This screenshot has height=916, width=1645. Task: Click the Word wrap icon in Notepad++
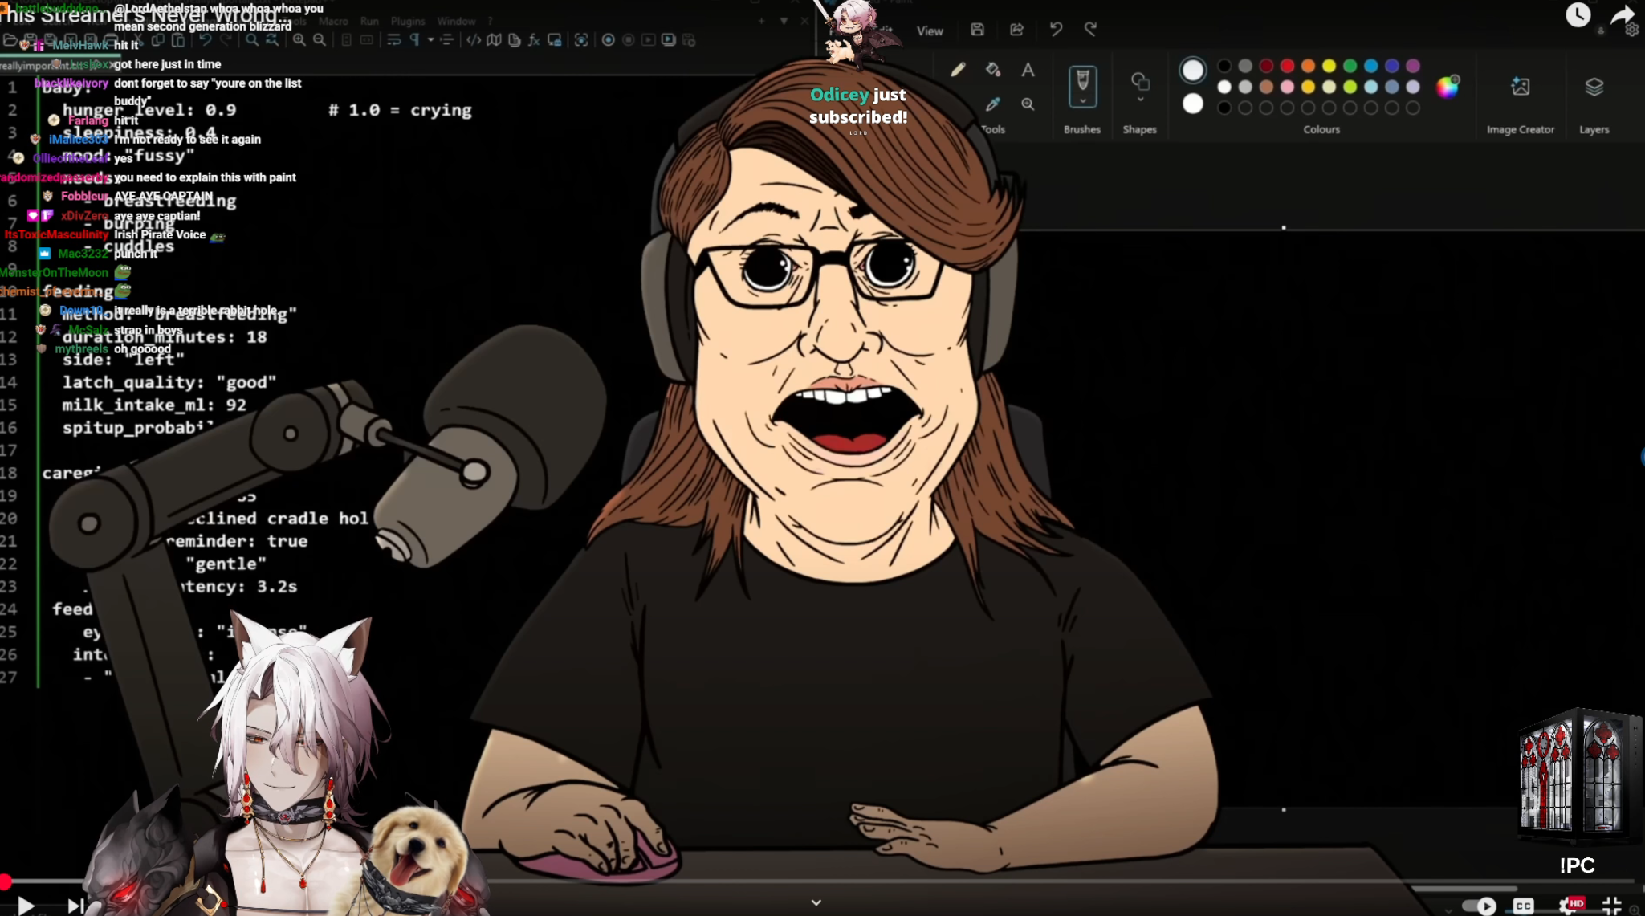pyautogui.click(x=393, y=39)
